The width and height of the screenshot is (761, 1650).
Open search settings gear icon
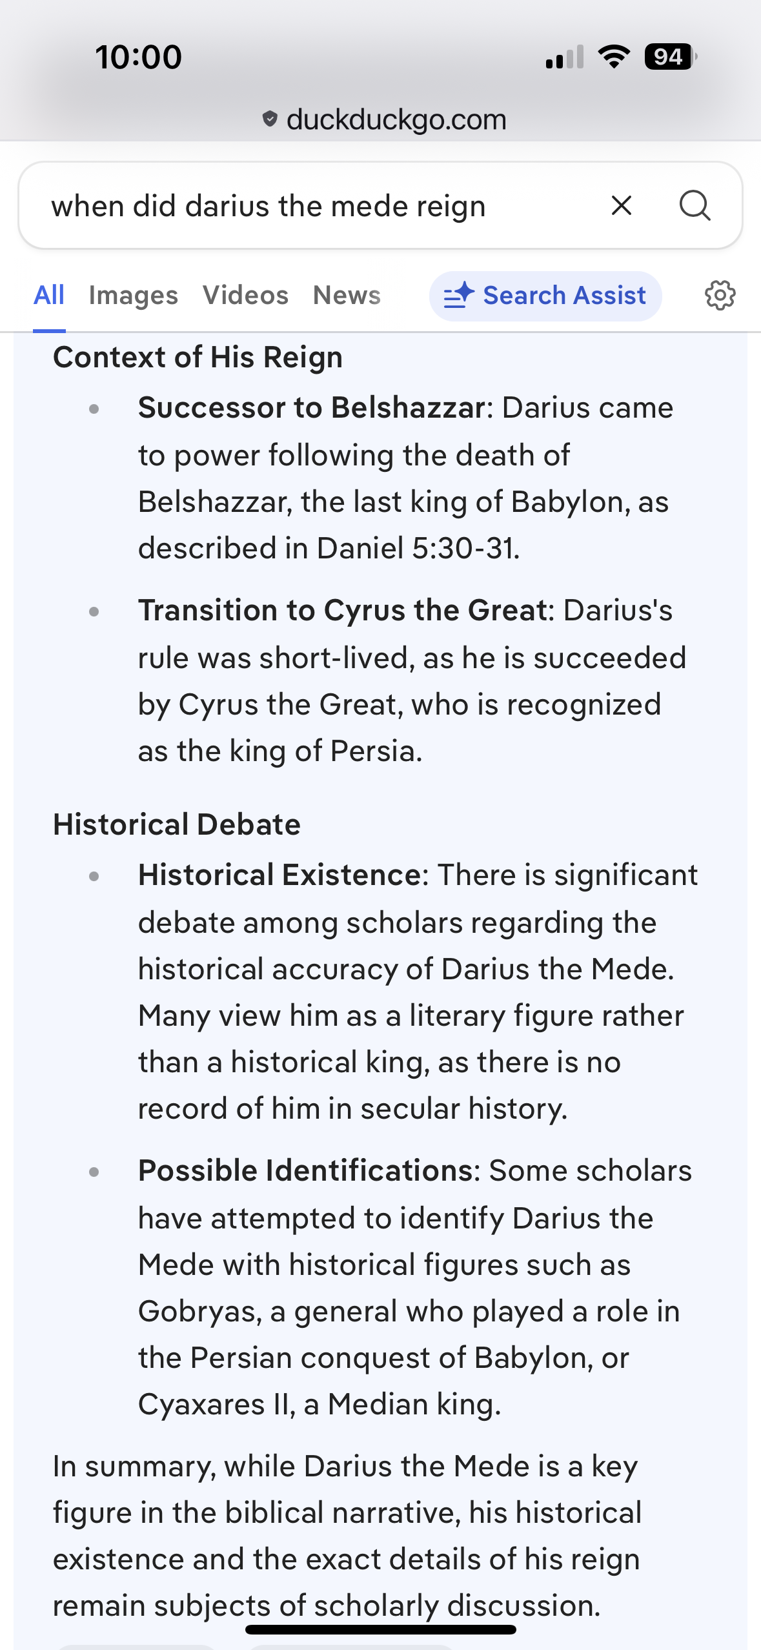(x=720, y=296)
